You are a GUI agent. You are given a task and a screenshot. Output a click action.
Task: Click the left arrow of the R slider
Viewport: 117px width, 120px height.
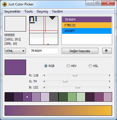pyautogui.click(x=44, y=75)
